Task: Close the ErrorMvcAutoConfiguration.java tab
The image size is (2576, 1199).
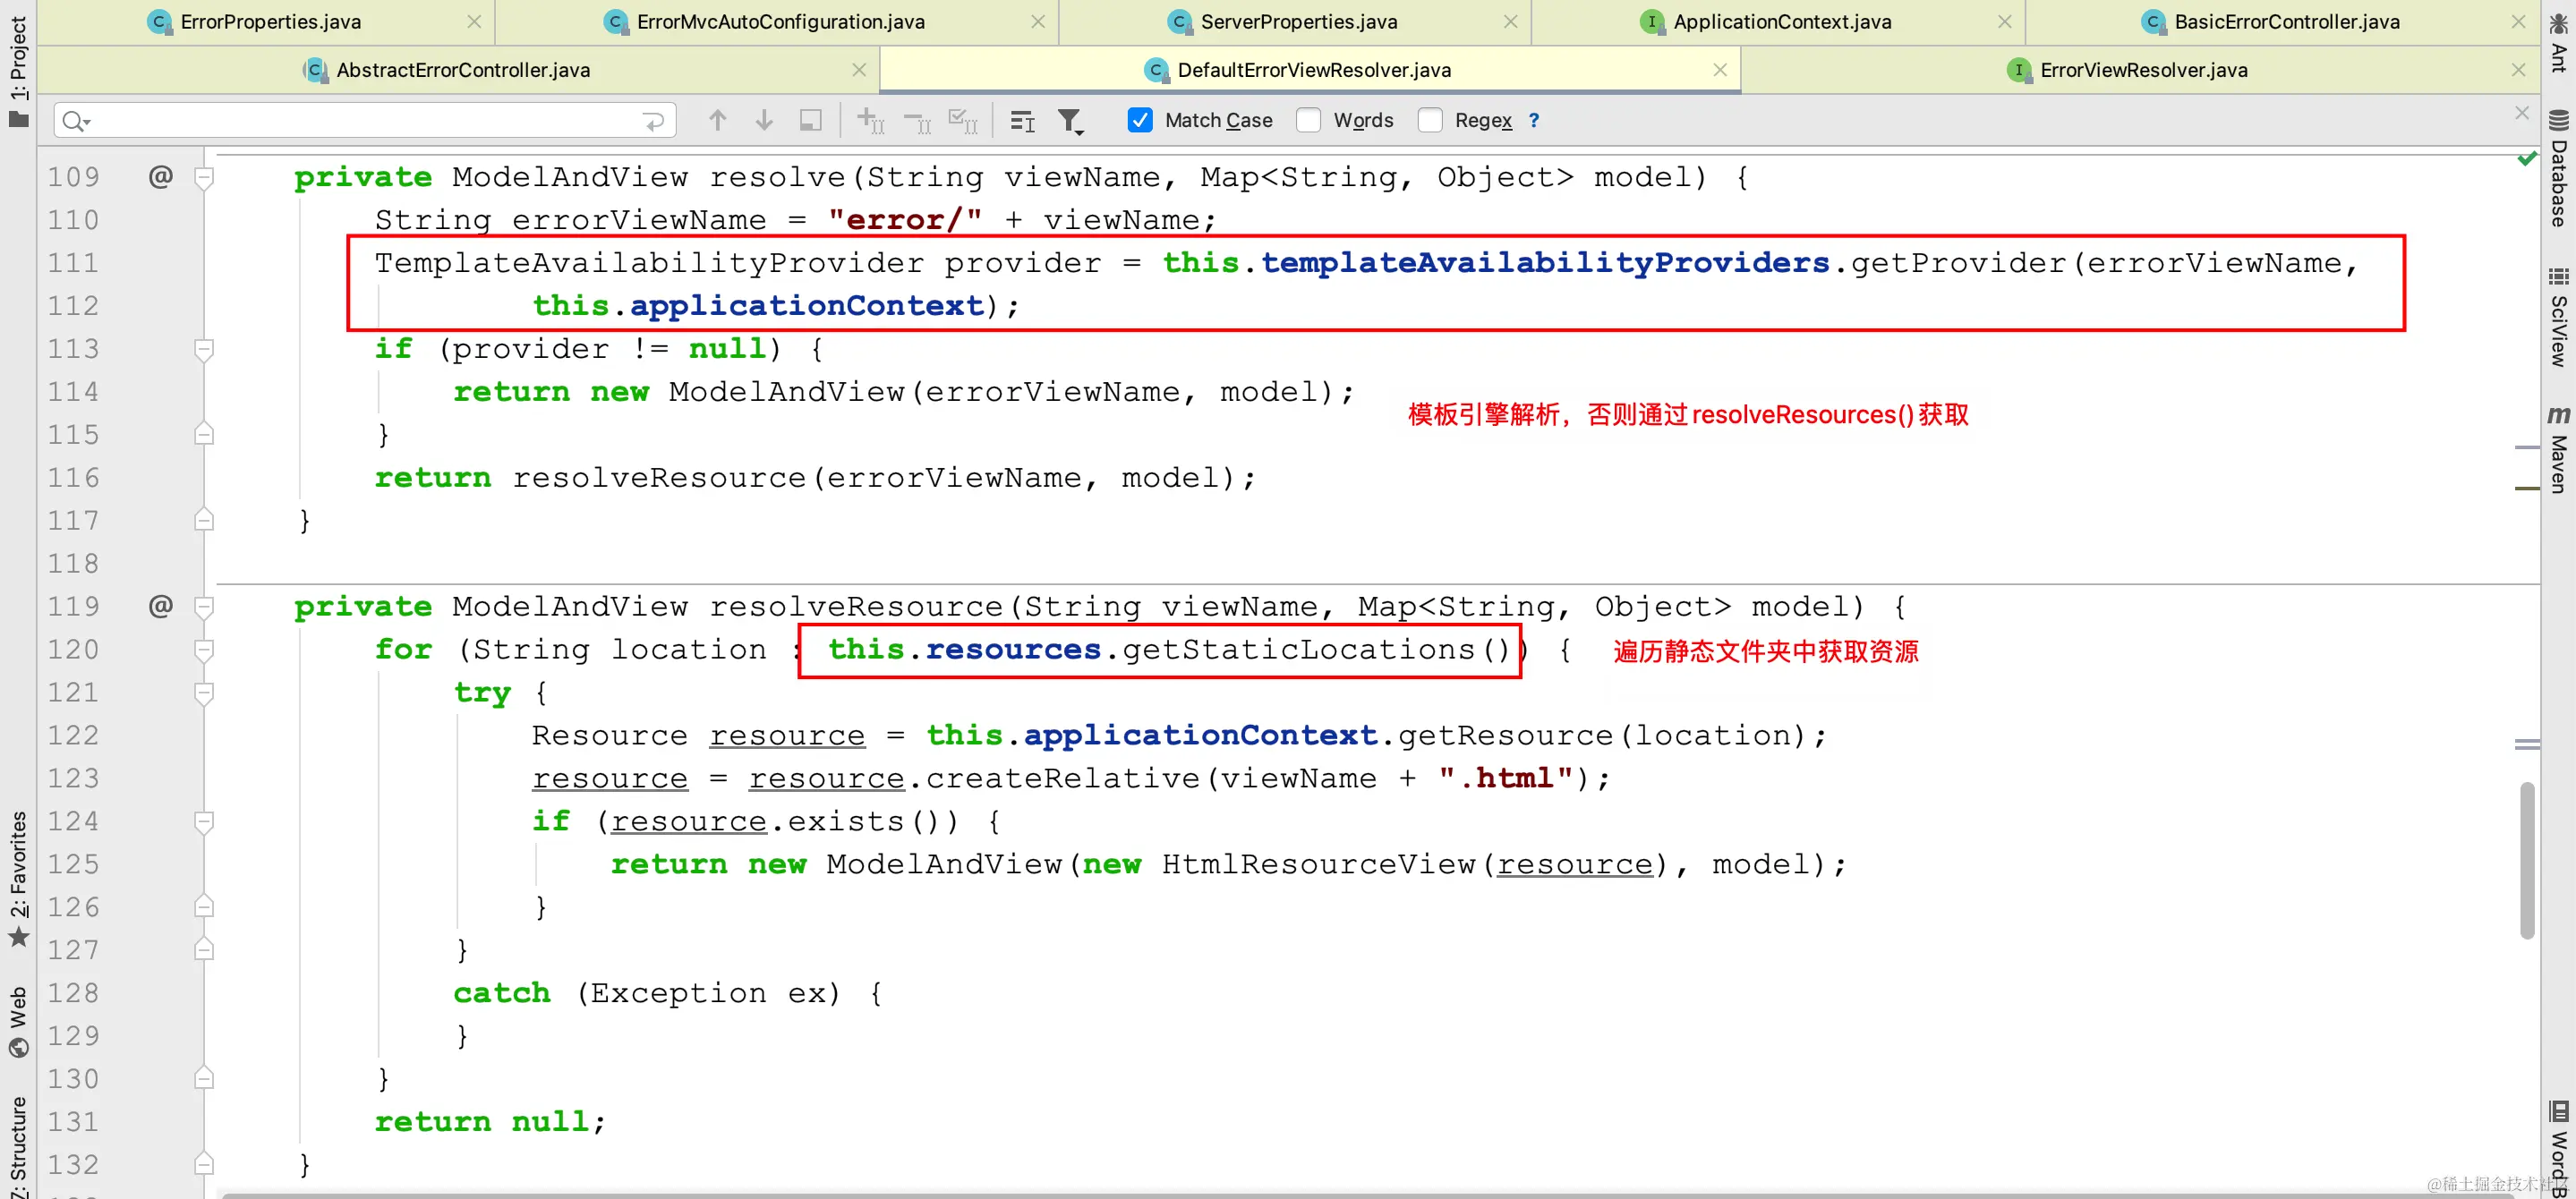Action: (1038, 22)
